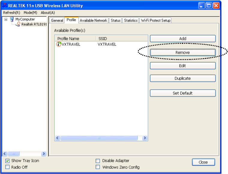Click the Realtek RTL8191 adapter icon
Screen dimensions: 228x174
click(18, 24)
